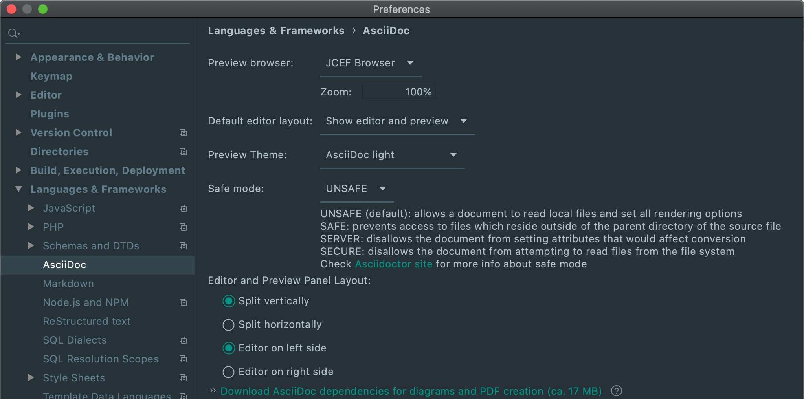This screenshot has height=399, width=804.
Task: Choose Editor on right side option
Action: pos(229,372)
